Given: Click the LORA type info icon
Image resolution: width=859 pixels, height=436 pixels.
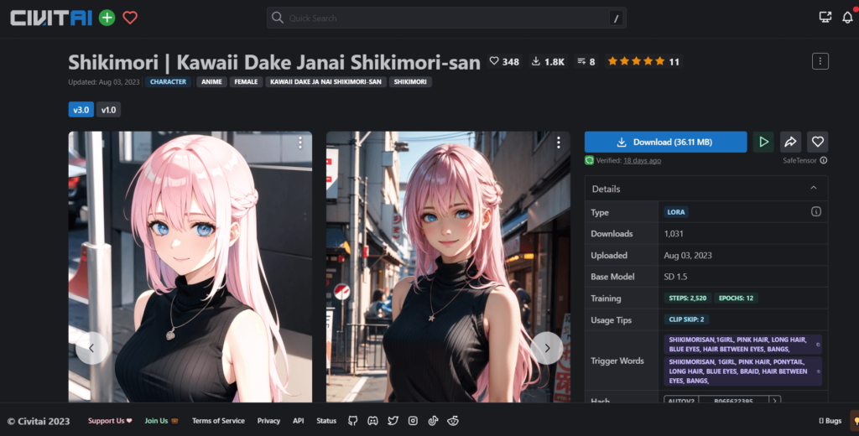Looking at the screenshot, I should pos(815,212).
